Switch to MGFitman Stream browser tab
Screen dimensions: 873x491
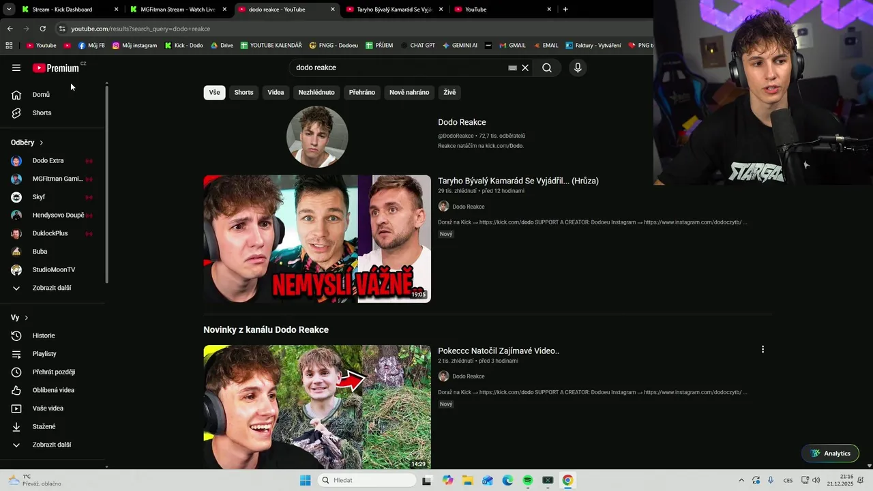point(177,10)
